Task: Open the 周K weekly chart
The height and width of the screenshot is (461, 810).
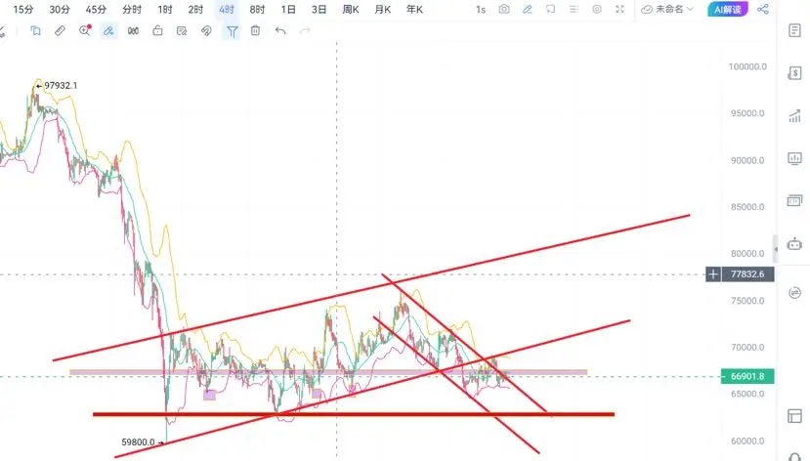Action: pos(351,10)
